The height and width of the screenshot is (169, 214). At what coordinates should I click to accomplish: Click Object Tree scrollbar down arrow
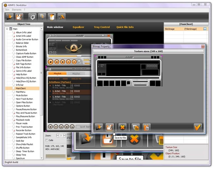[41, 158]
